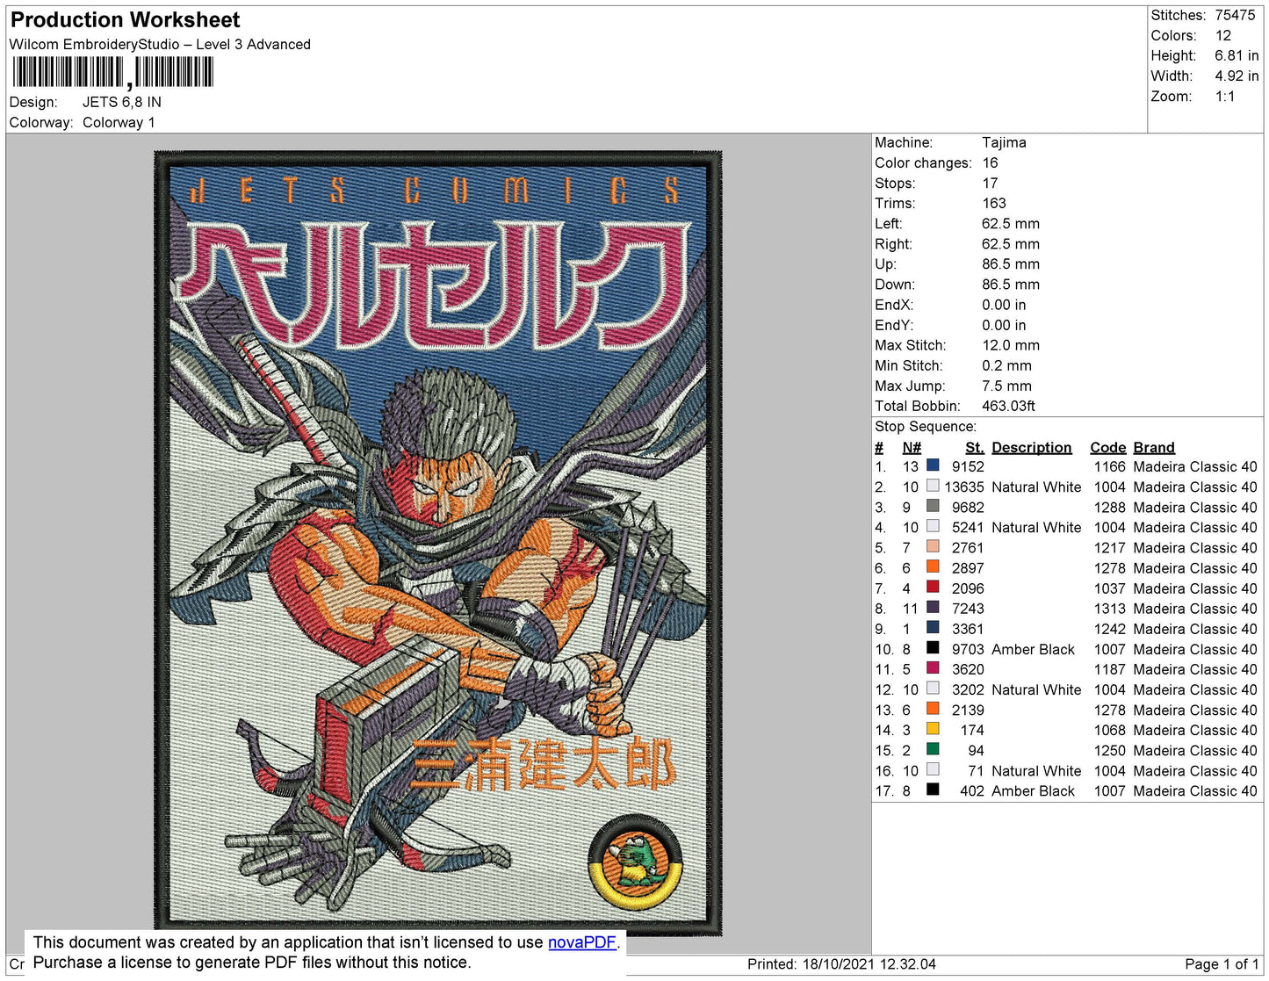1269x981 pixels.
Task: Click the max jump value '7.5 mm'
Action: click(1006, 386)
